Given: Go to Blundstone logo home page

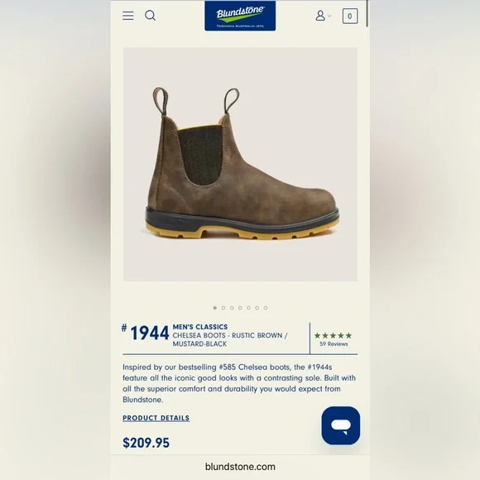Looking at the screenshot, I should click(x=240, y=16).
